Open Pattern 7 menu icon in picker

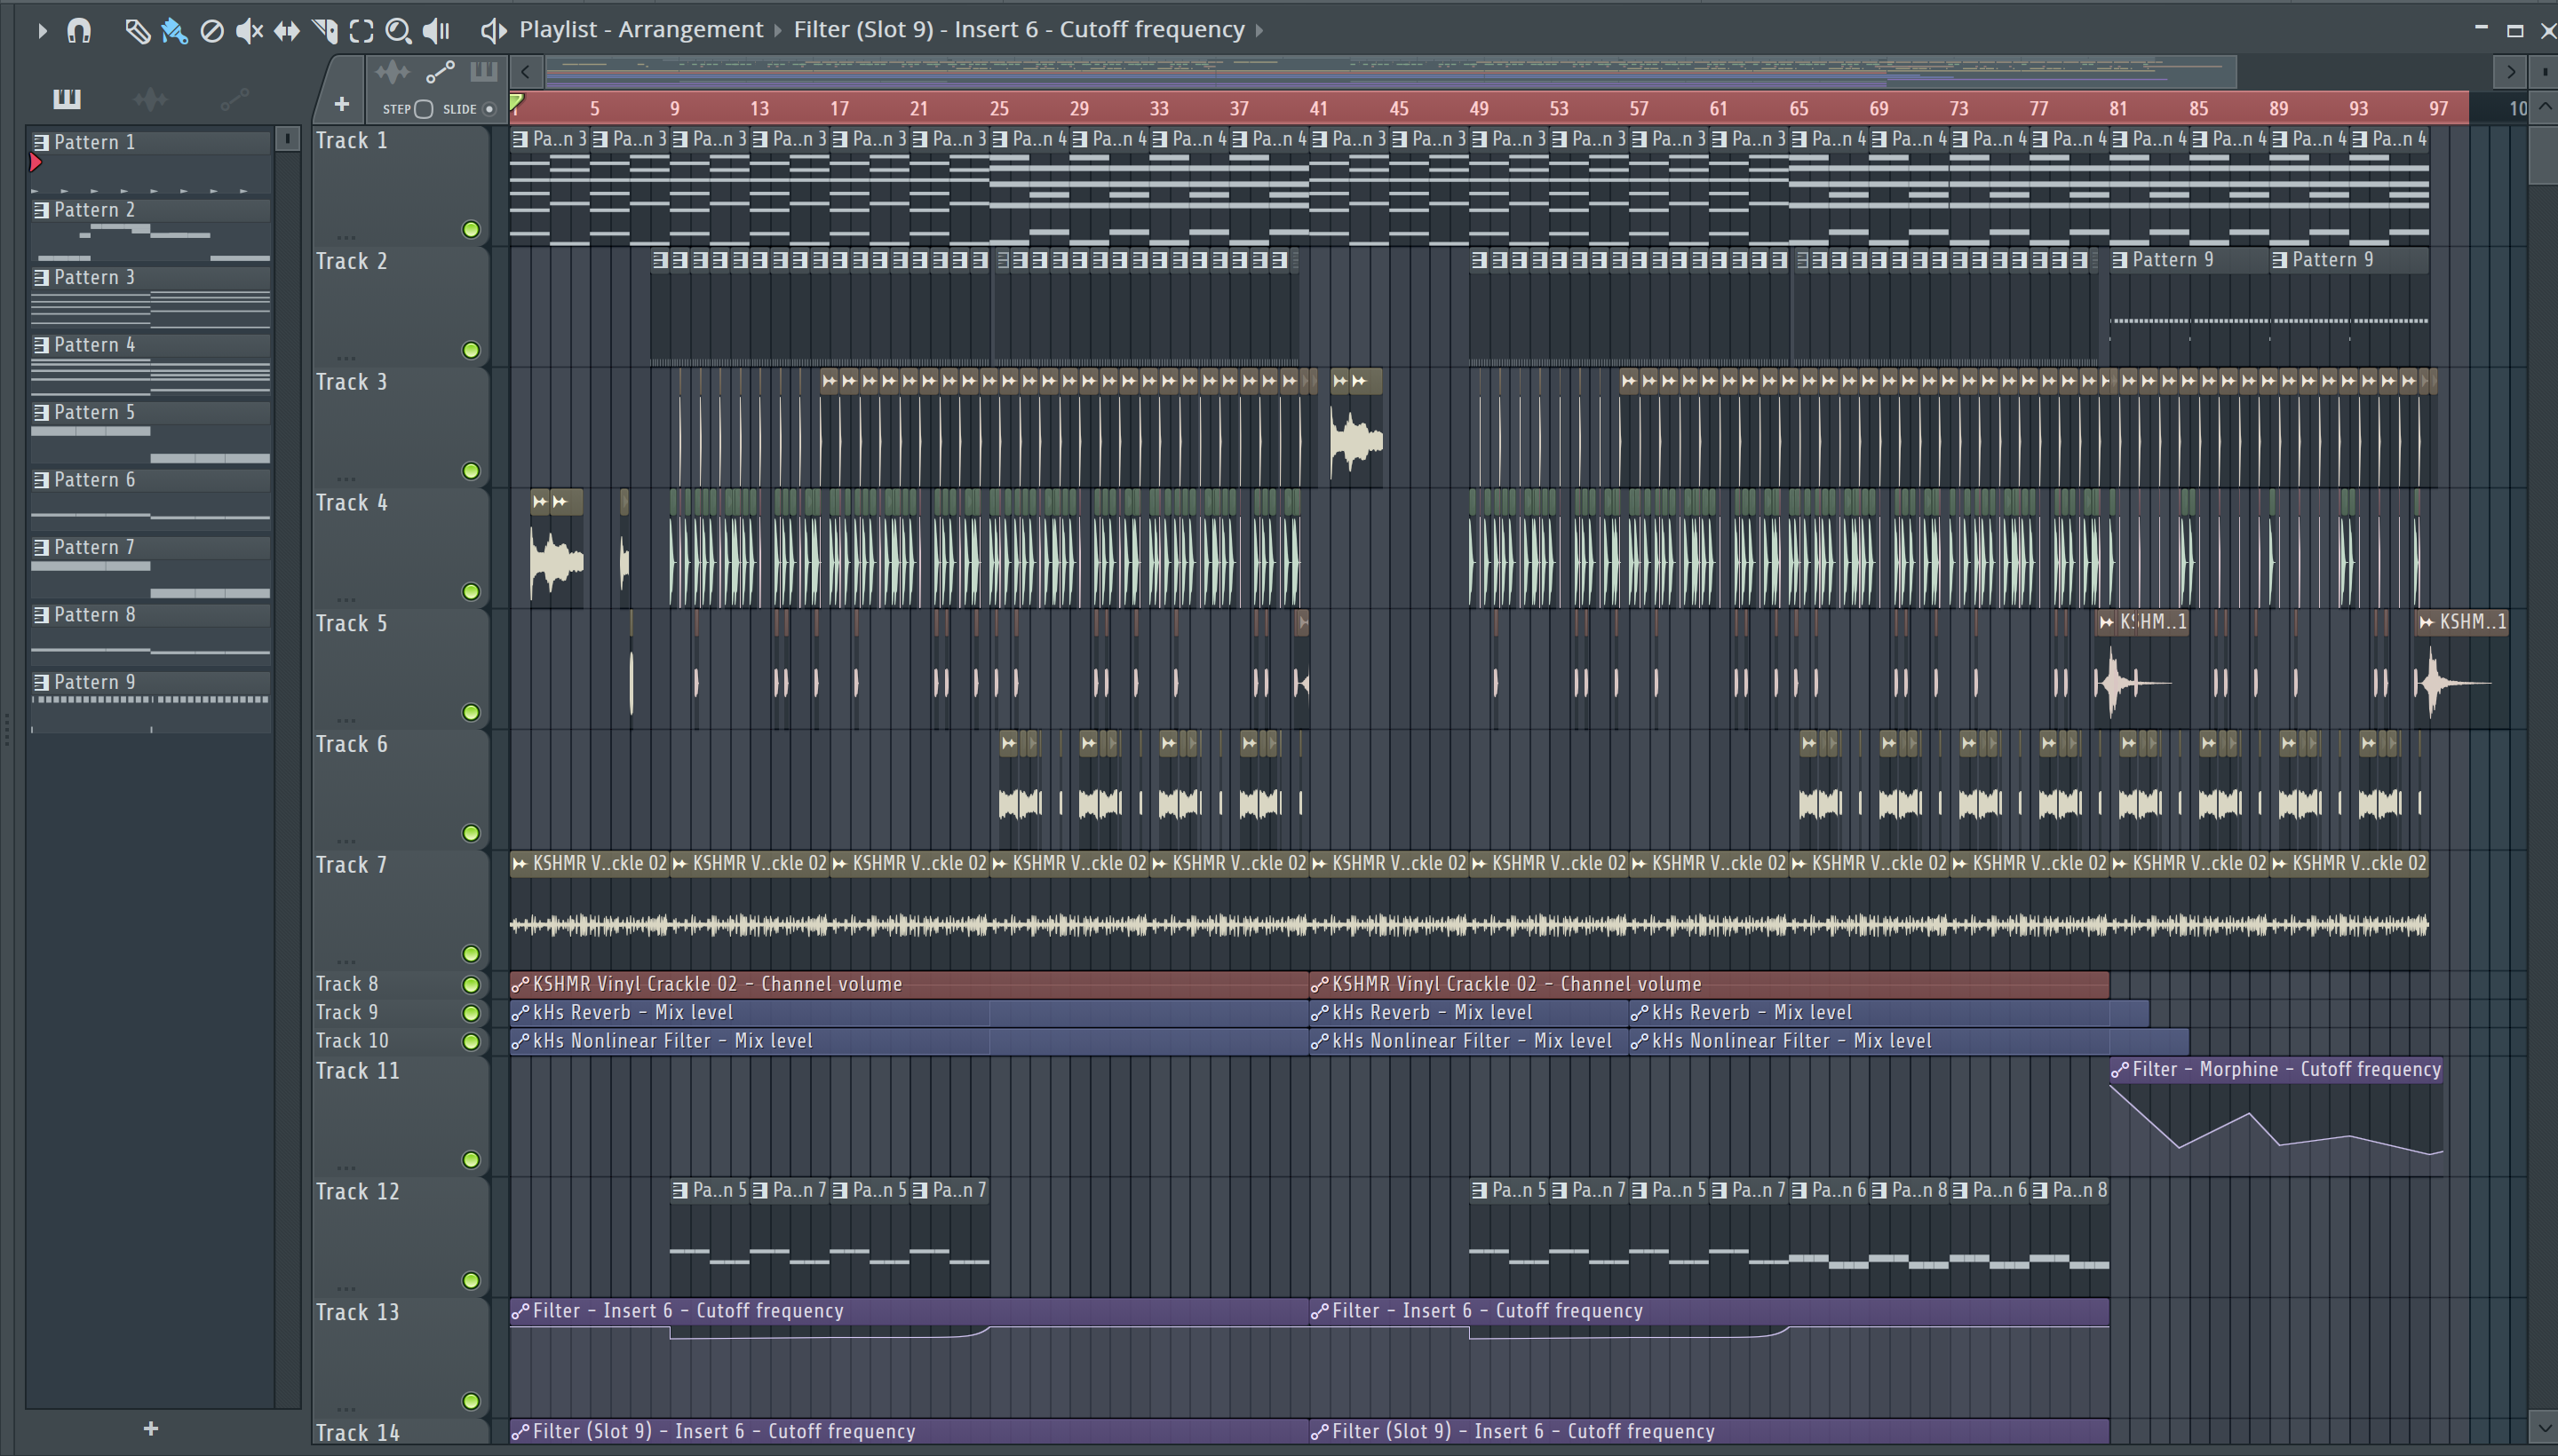(41, 547)
